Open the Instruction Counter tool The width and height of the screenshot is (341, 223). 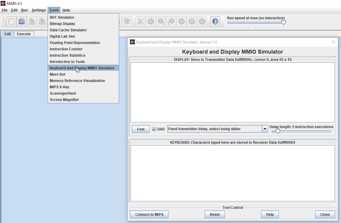pos(83,49)
